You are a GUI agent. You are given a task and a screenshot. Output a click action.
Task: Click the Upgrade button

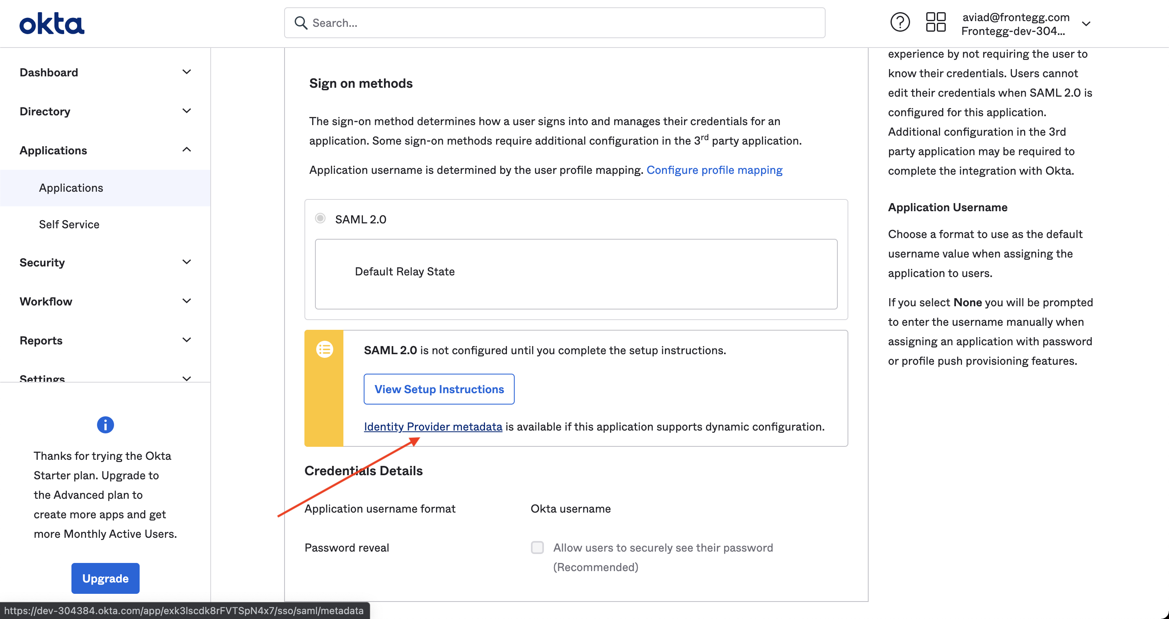[105, 578]
